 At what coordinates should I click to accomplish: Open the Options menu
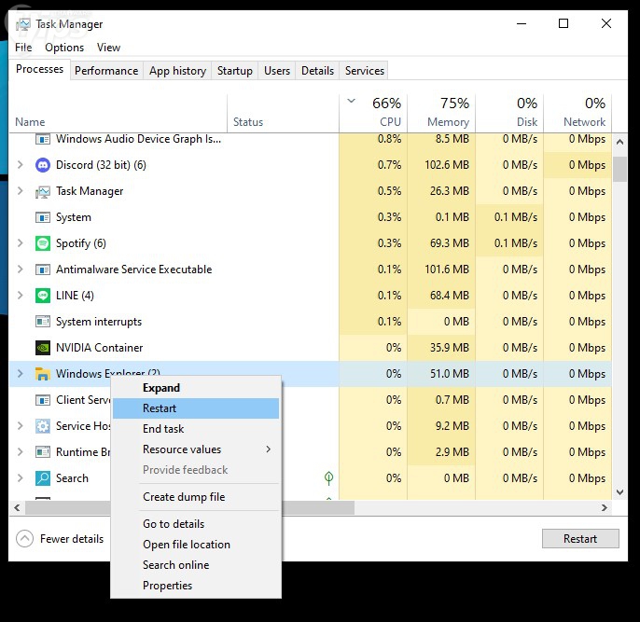pos(64,48)
